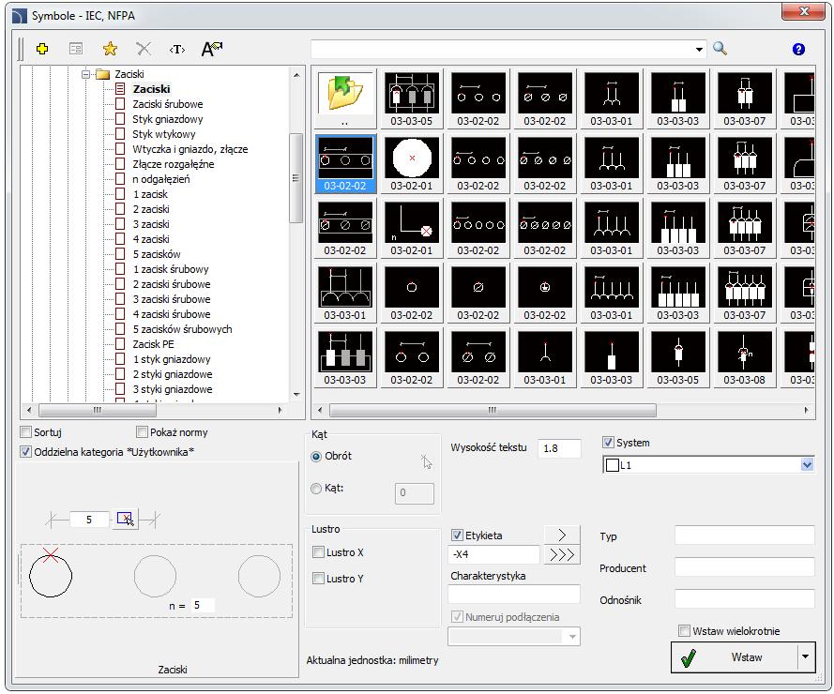This screenshot has height=694, width=834.
Task: Select 1 styk gniazdowy tree item
Action: [x=172, y=359]
